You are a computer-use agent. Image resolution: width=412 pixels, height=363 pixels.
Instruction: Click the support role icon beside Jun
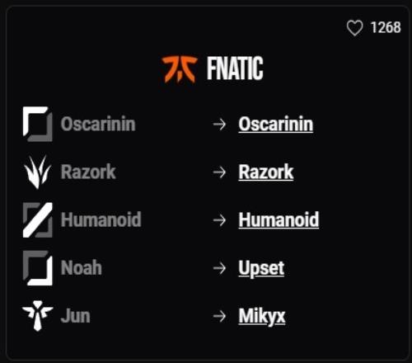click(x=38, y=316)
